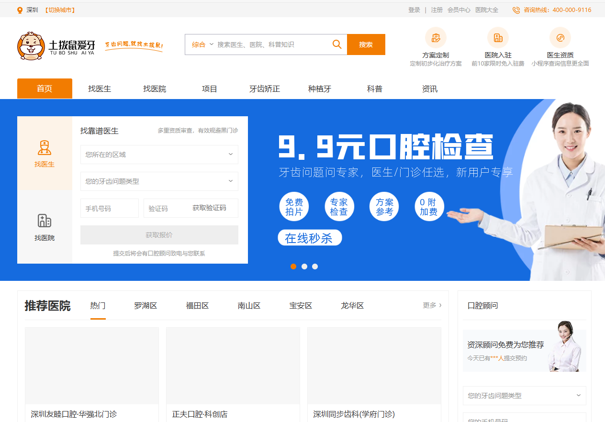
Task: Open the 牙齿矫正 navigation menu item
Action: (x=265, y=89)
